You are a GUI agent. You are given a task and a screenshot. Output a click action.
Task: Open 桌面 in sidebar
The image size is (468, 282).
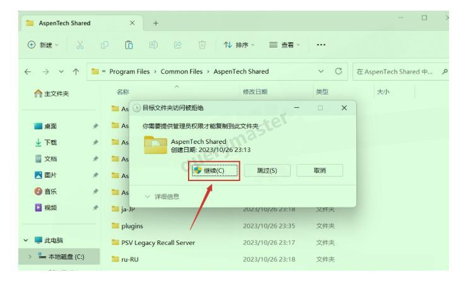45,126
